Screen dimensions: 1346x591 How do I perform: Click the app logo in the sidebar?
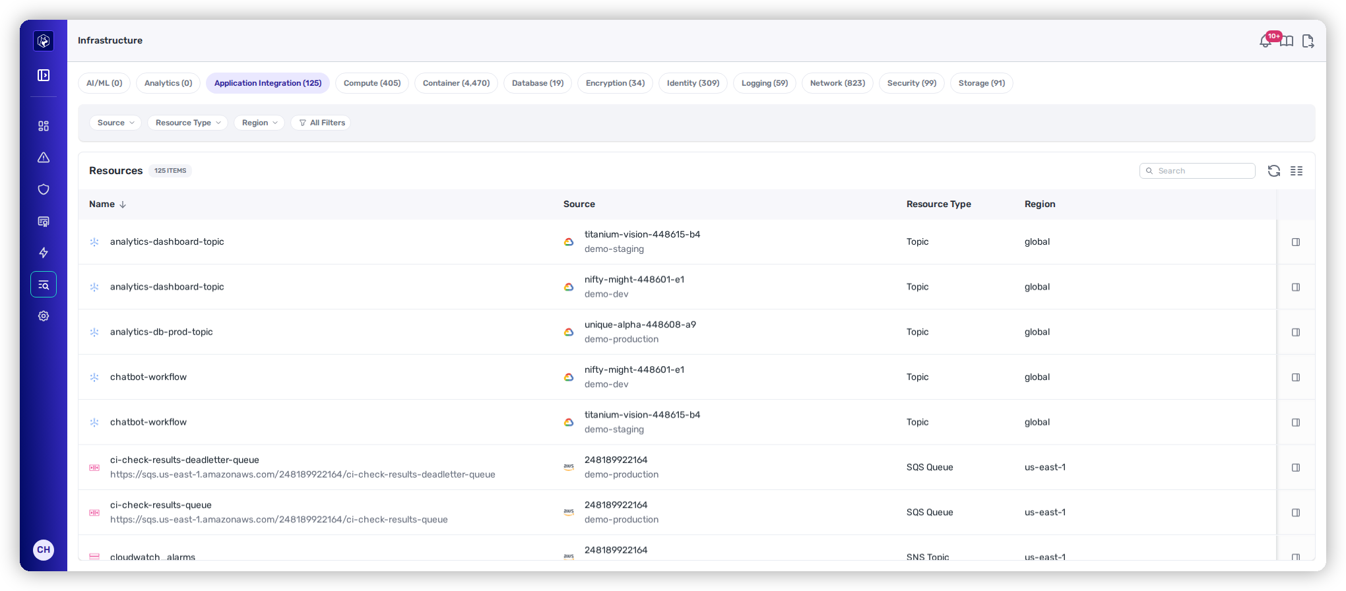click(44, 41)
